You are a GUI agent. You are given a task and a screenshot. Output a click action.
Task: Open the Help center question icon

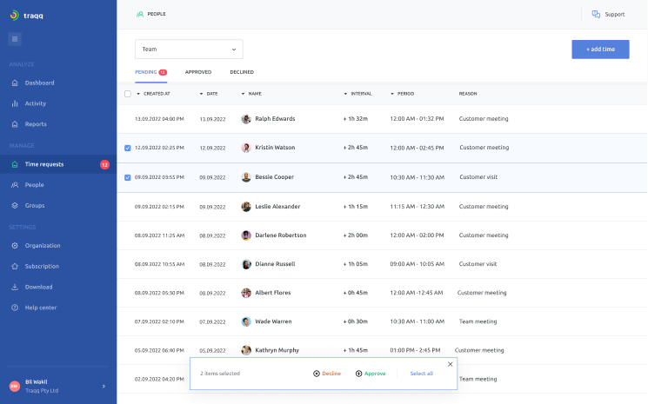(x=15, y=308)
